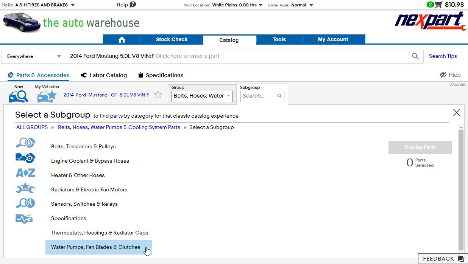Switch to the Labor Catalog tab

[104, 75]
